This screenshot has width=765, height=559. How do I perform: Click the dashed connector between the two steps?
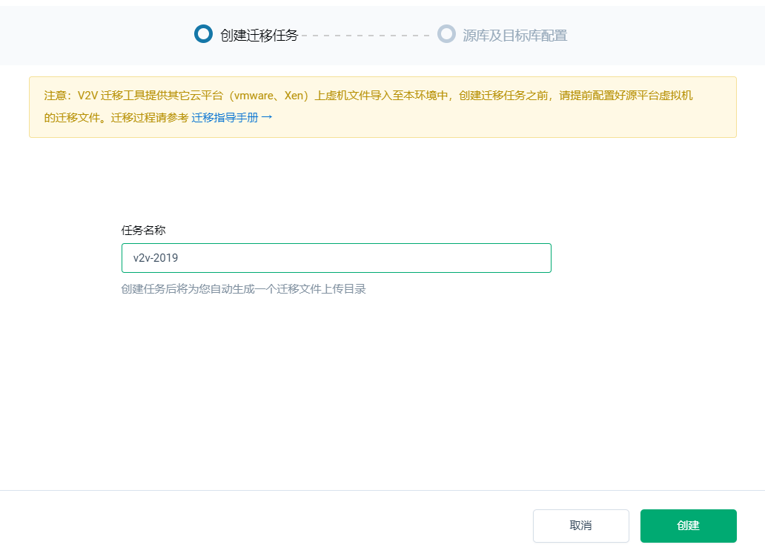click(x=366, y=35)
